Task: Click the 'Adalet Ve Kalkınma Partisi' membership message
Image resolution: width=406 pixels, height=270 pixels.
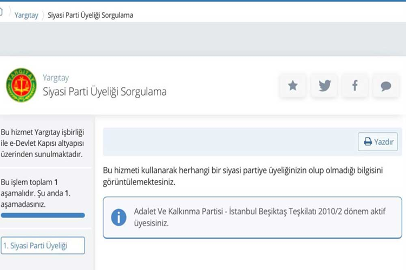Action: click(x=260, y=217)
